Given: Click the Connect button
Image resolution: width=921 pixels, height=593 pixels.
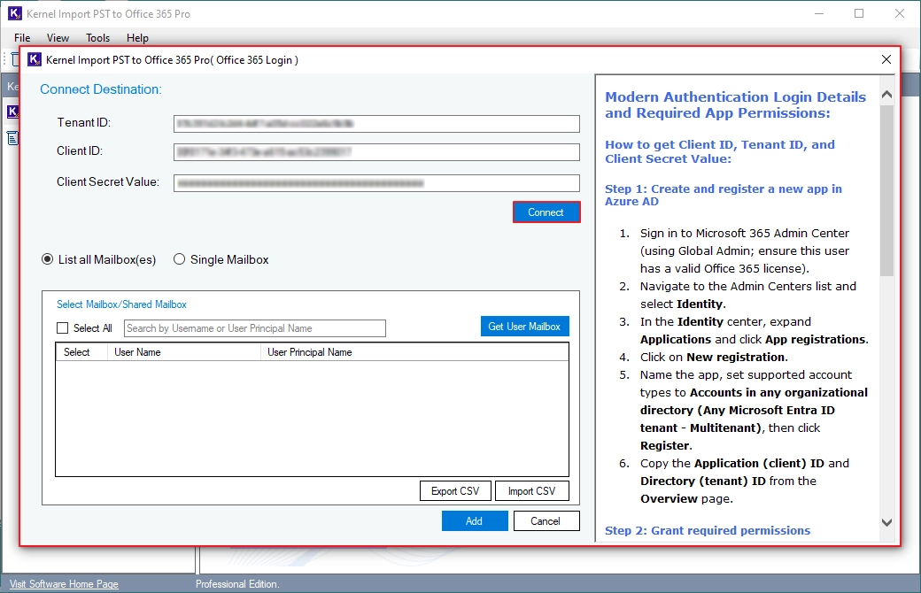Looking at the screenshot, I should point(546,212).
